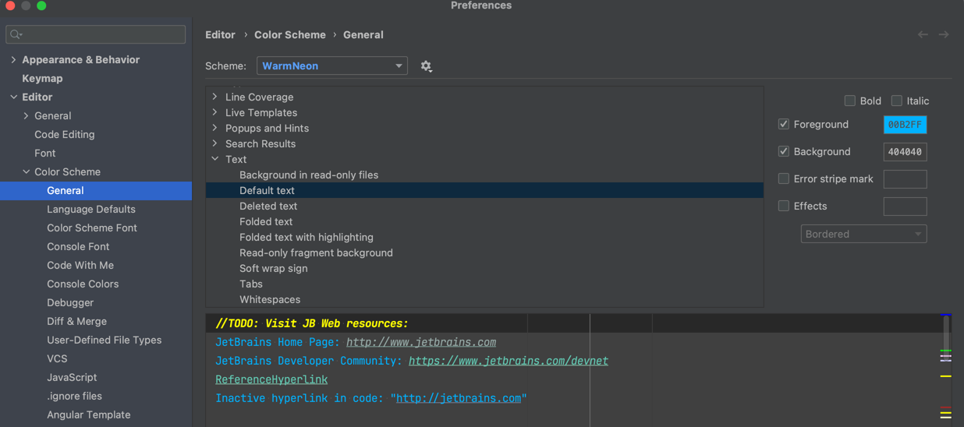964x427 pixels.
Task: Enable the Effects checkbox
Action: 784,206
